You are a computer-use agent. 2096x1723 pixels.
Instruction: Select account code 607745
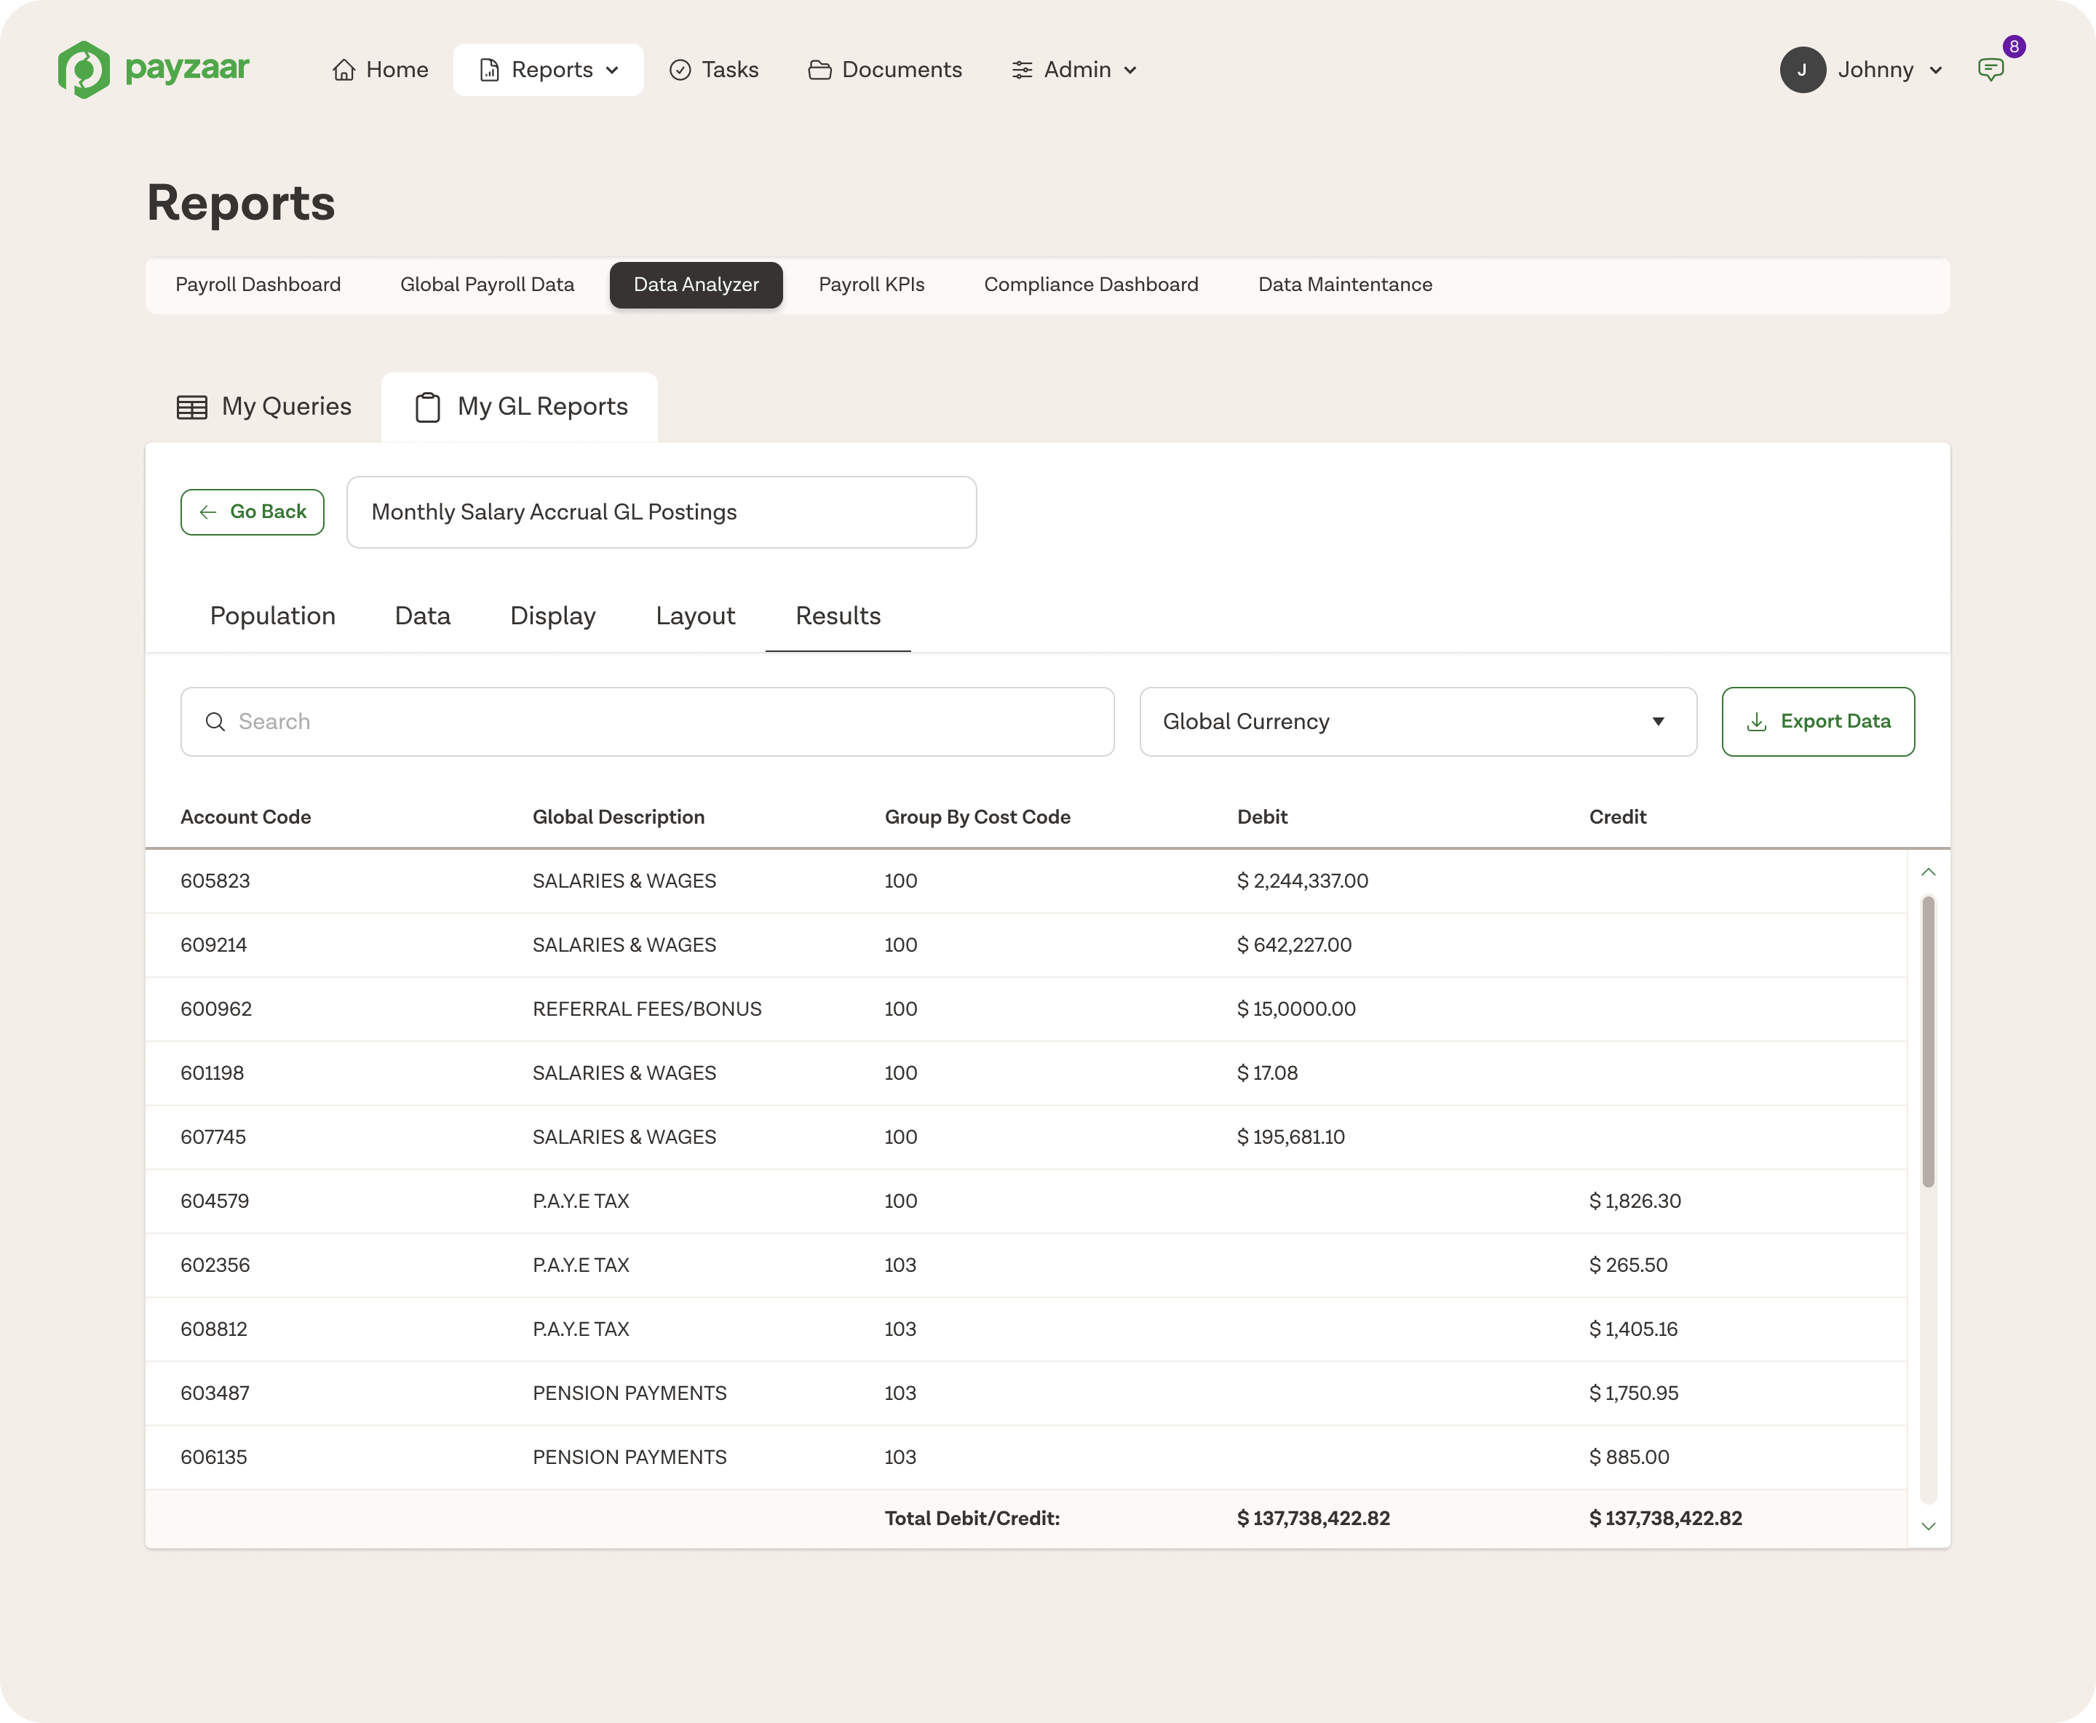point(213,1137)
